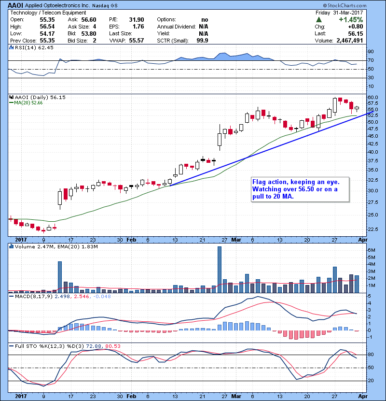Click the Open price value
Image resolution: width=386 pixels, height=401 pixels.
pyautogui.click(x=47, y=20)
